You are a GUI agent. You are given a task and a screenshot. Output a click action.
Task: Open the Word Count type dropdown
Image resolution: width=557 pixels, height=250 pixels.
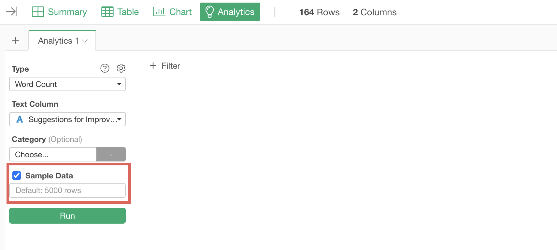67,84
